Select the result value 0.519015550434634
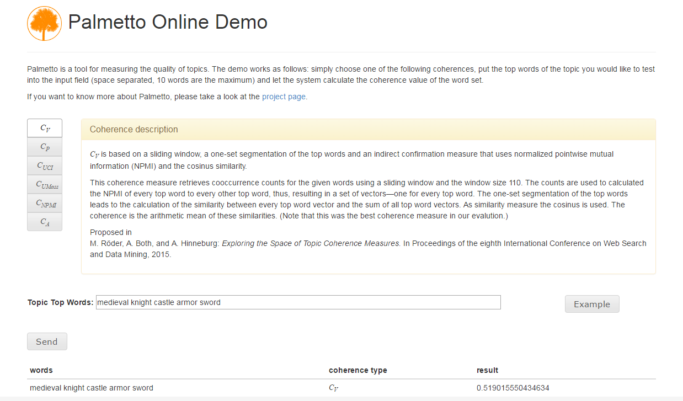Viewport: 683px width, 401px height. click(x=513, y=388)
